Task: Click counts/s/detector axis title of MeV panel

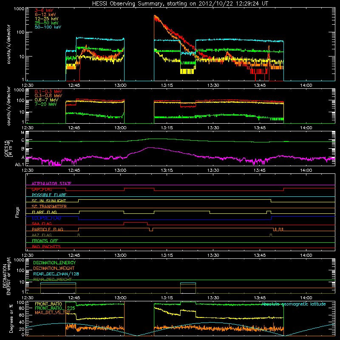Action: point(9,106)
